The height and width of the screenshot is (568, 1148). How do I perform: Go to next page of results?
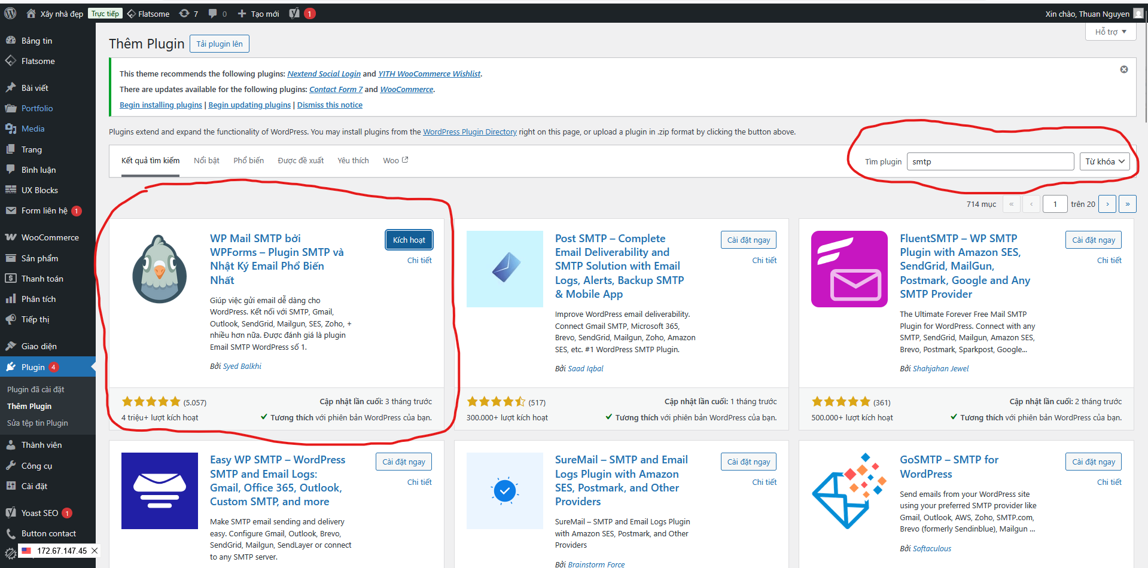pos(1107,204)
